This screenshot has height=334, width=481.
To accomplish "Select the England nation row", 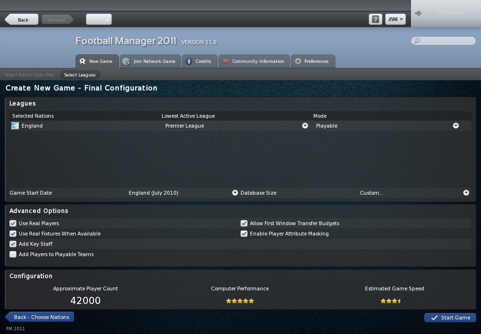I will (x=240, y=126).
